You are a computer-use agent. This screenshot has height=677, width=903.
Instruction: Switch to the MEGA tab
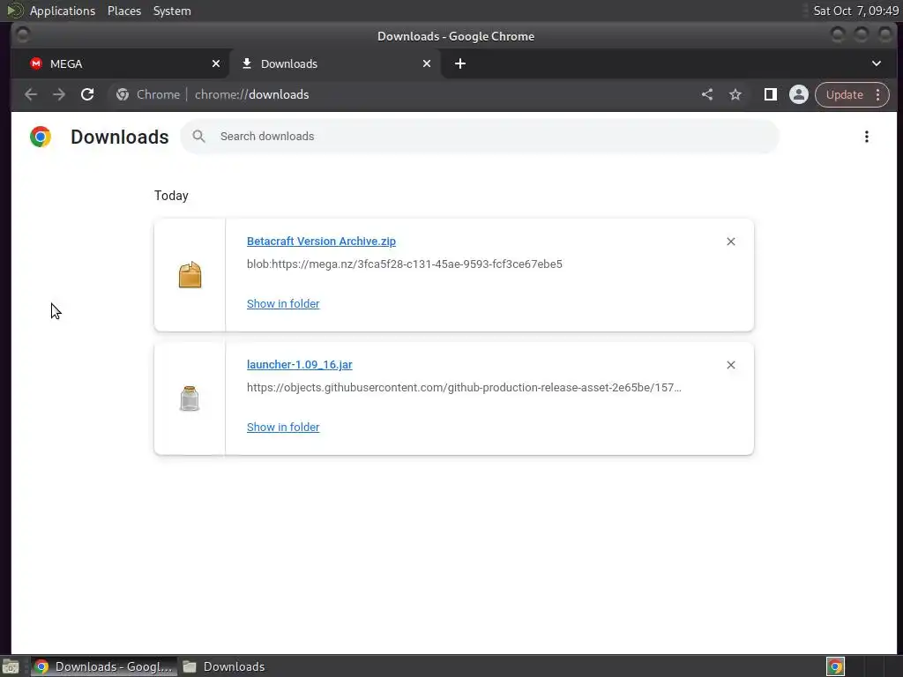click(120, 63)
